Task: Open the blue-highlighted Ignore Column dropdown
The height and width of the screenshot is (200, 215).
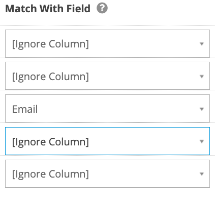Action: tap(107, 141)
